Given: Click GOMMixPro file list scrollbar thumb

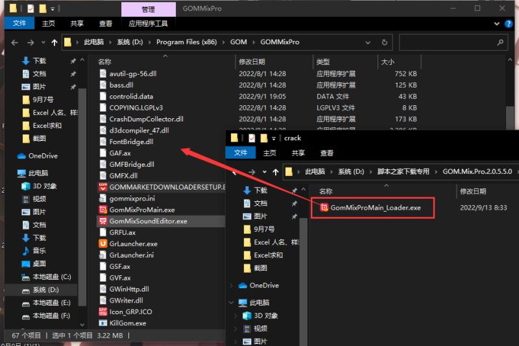Looking at the screenshot, I should point(510,117).
